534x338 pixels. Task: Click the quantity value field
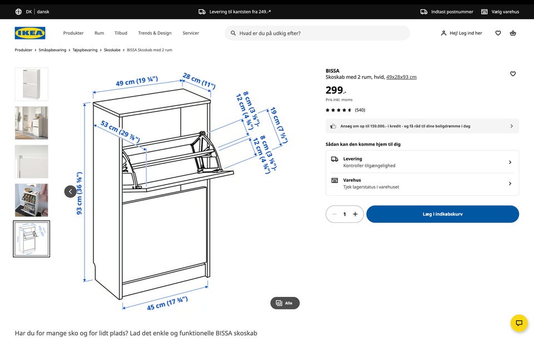345,214
